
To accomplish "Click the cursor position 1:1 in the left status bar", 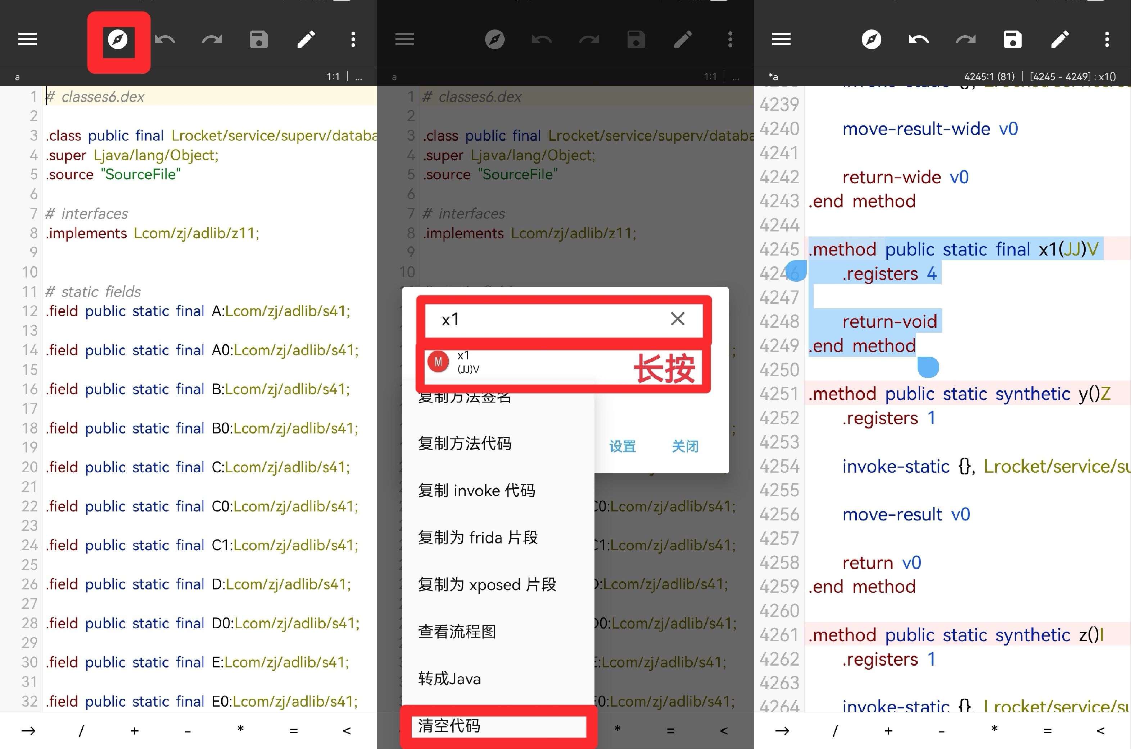I will pyautogui.click(x=333, y=77).
